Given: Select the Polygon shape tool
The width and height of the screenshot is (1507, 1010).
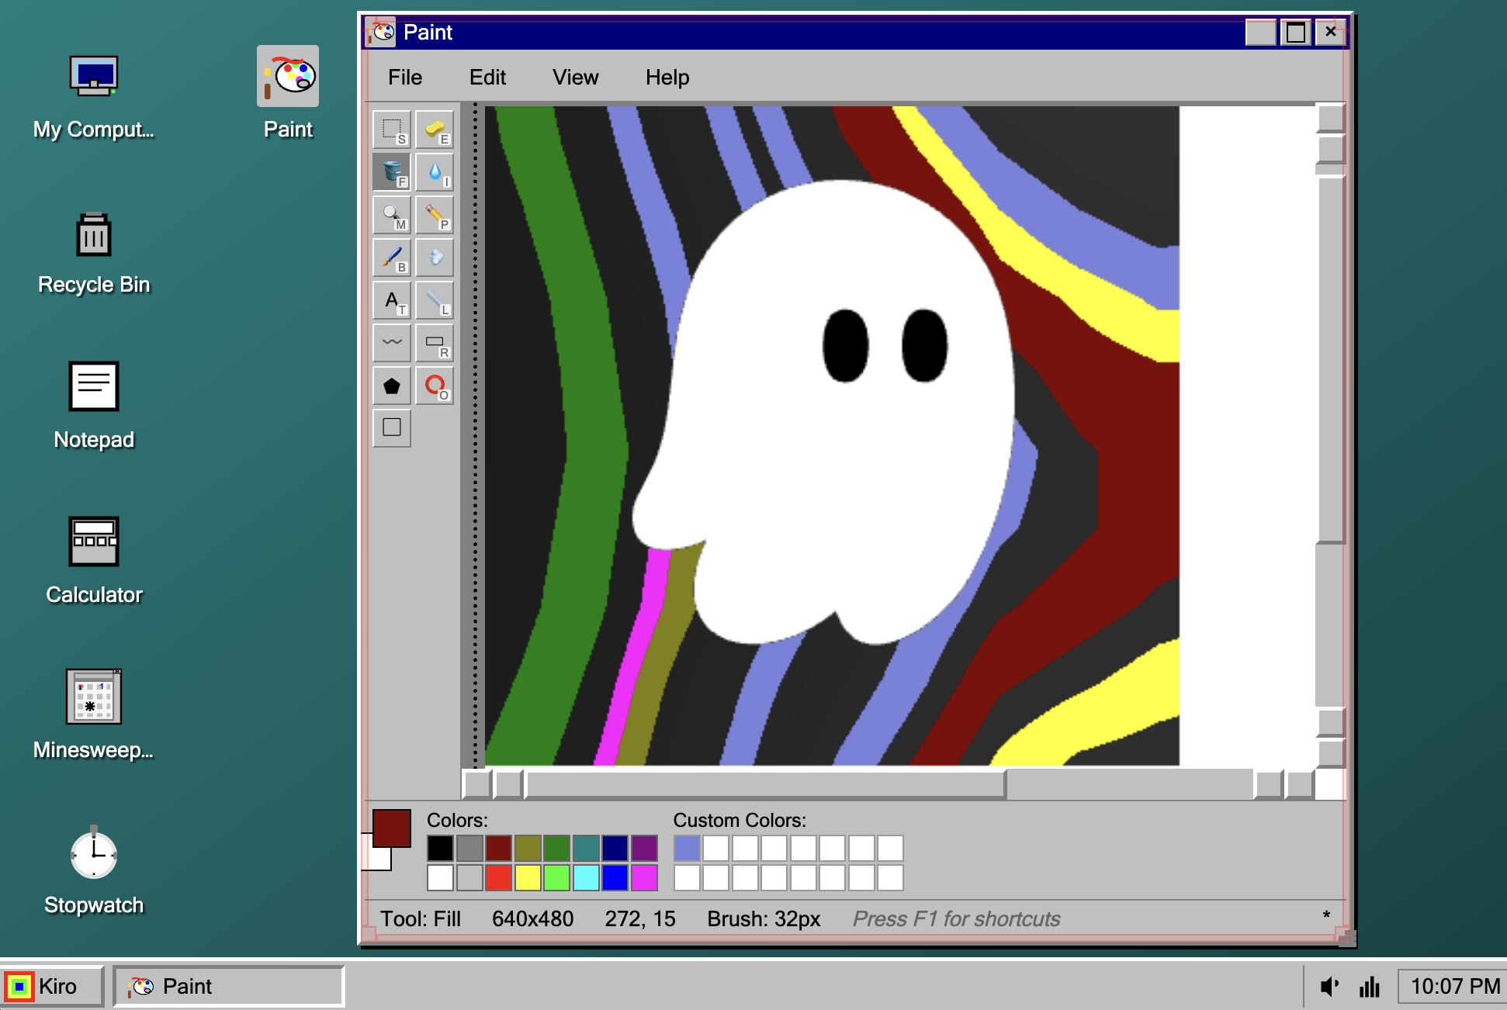Looking at the screenshot, I should [x=392, y=386].
